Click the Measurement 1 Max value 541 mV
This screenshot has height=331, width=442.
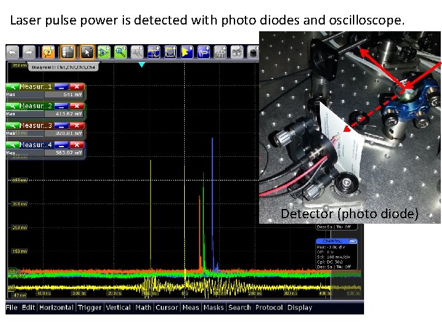[x=72, y=94]
